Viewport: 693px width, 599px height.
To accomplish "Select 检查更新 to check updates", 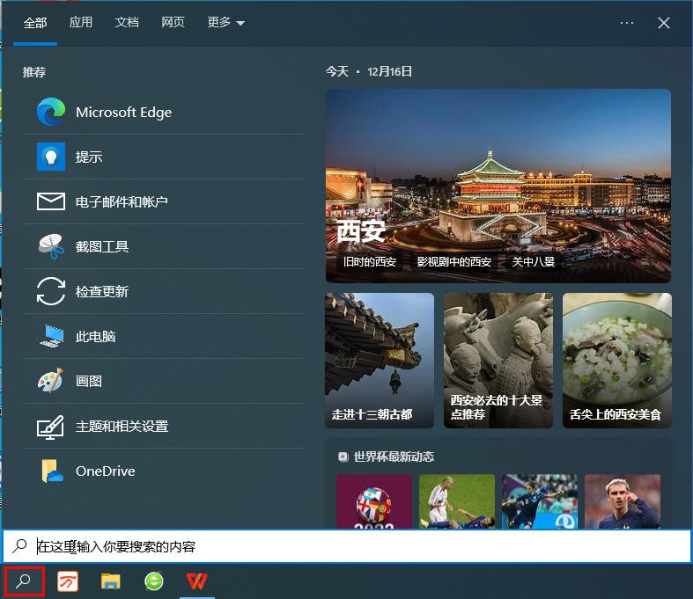I will pyautogui.click(x=102, y=292).
